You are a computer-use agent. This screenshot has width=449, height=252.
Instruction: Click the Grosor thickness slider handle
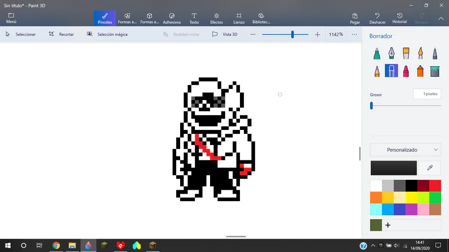[371, 106]
